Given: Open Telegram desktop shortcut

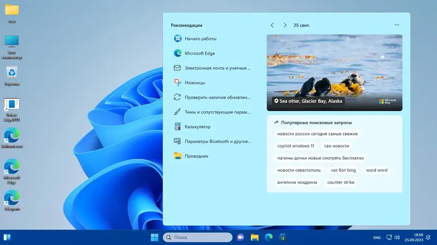Looking at the screenshot, I should [11, 200].
